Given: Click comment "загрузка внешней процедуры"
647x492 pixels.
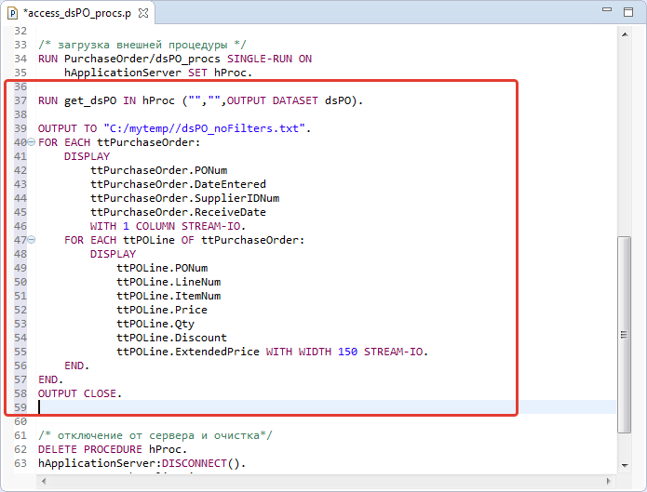Looking at the screenshot, I should pos(142,45).
